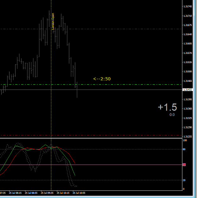Click the 1.31360 price axis label
This screenshot has width=197, height=198.
tap(188, 109)
